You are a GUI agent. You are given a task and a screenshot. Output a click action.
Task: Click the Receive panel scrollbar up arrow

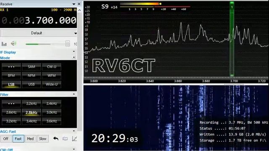tap(79, 10)
